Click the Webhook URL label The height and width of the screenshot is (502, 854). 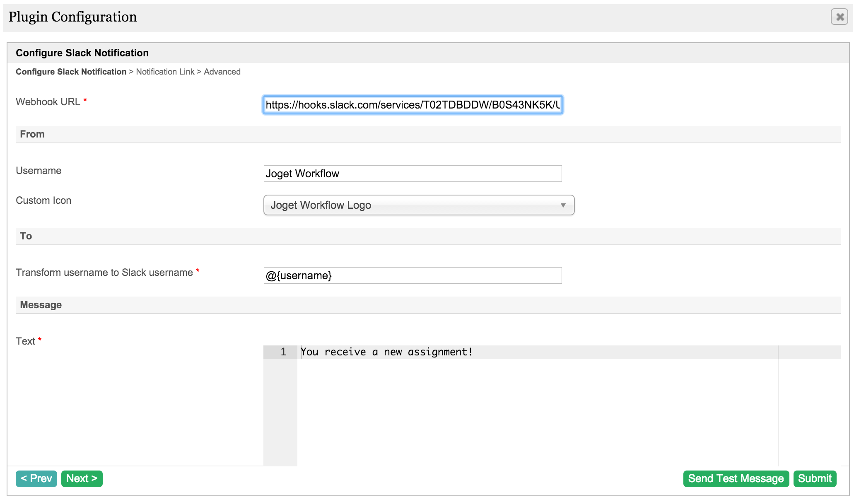click(x=48, y=102)
